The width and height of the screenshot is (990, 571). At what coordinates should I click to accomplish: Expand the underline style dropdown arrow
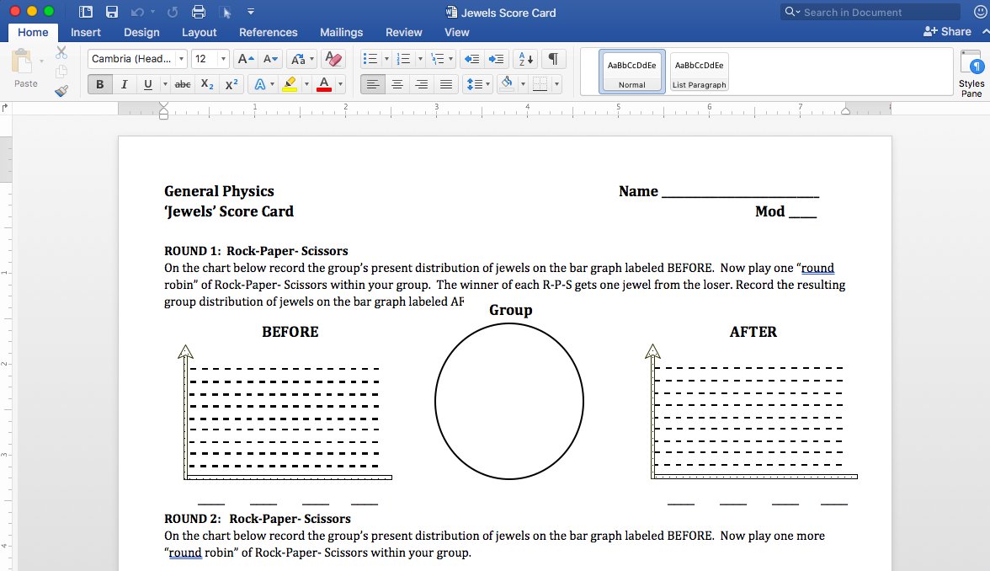165,84
